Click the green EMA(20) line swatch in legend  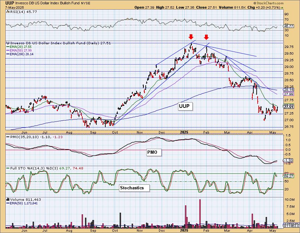pos(8,47)
